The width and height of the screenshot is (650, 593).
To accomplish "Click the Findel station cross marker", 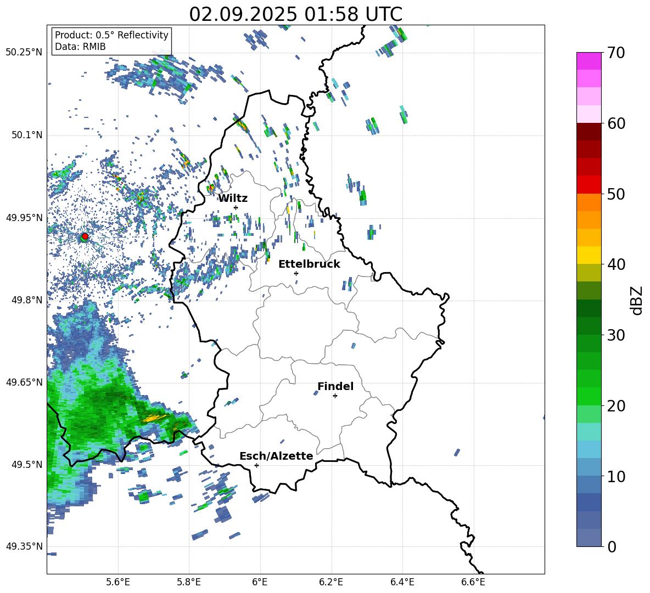I will pyautogui.click(x=335, y=396).
